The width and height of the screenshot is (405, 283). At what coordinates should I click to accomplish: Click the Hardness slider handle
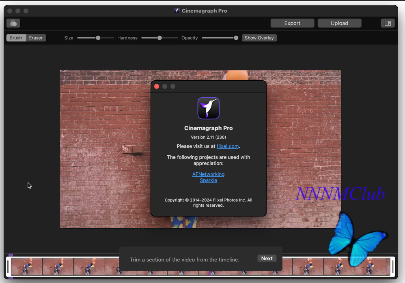tap(159, 38)
